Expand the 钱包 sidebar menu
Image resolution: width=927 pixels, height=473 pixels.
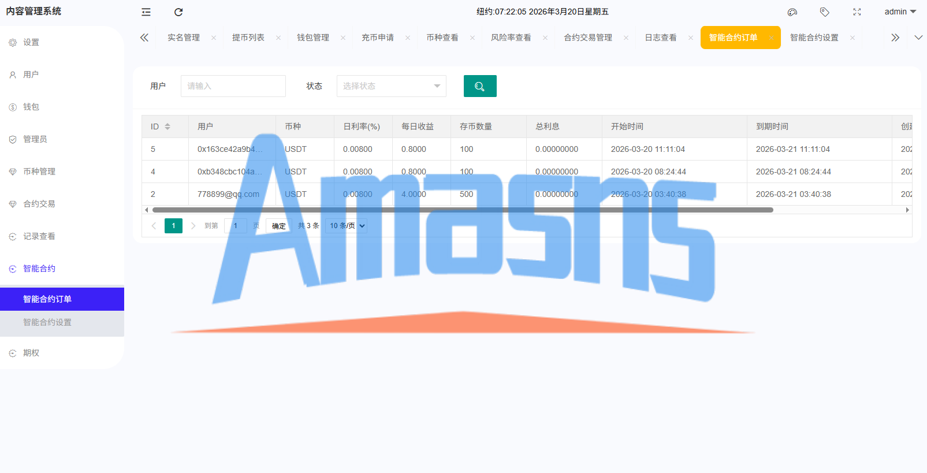[62, 107]
